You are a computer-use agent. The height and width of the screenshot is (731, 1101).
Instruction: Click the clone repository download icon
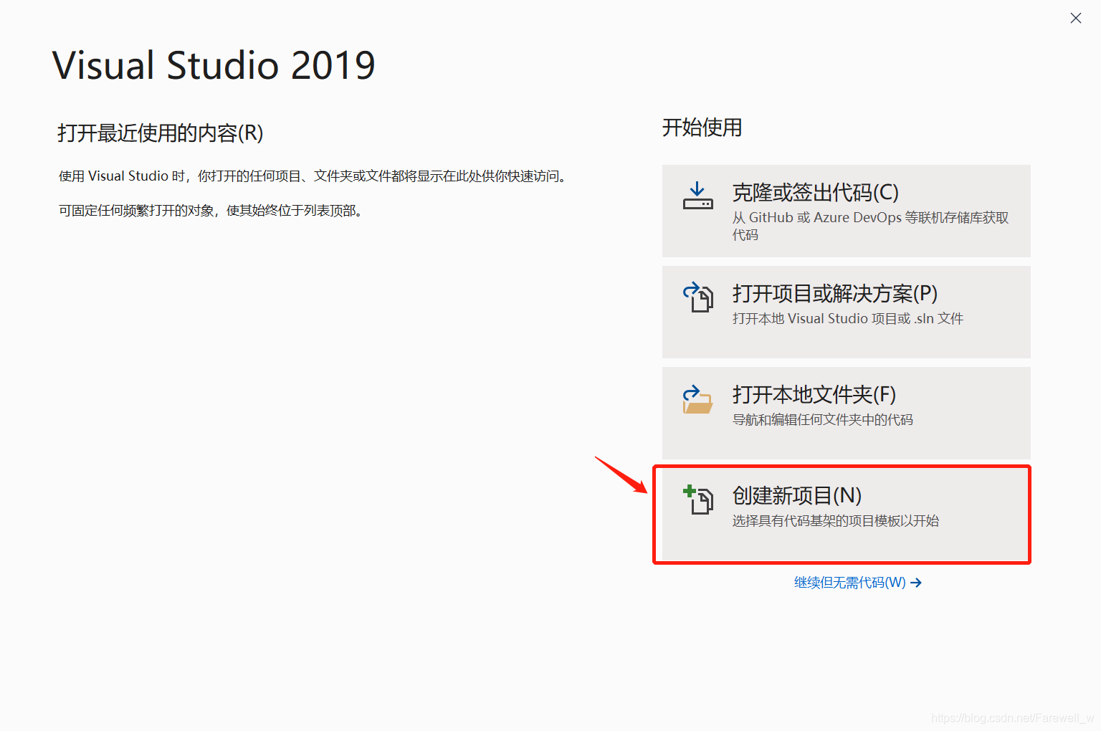click(697, 196)
